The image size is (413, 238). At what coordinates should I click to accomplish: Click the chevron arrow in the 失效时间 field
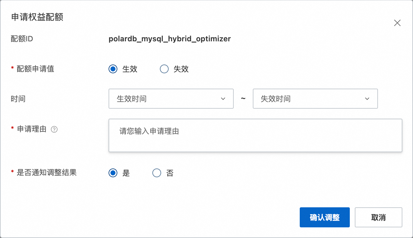367,99
